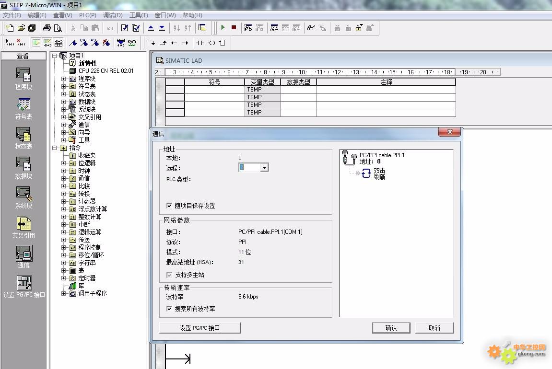
Task: Close the 通信 dialog with the X button
Action: [x=449, y=132]
